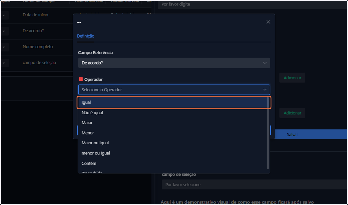This screenshot has height=205, width=348.
Task: Open the Definição tab
Action: [x=86, y=36]
